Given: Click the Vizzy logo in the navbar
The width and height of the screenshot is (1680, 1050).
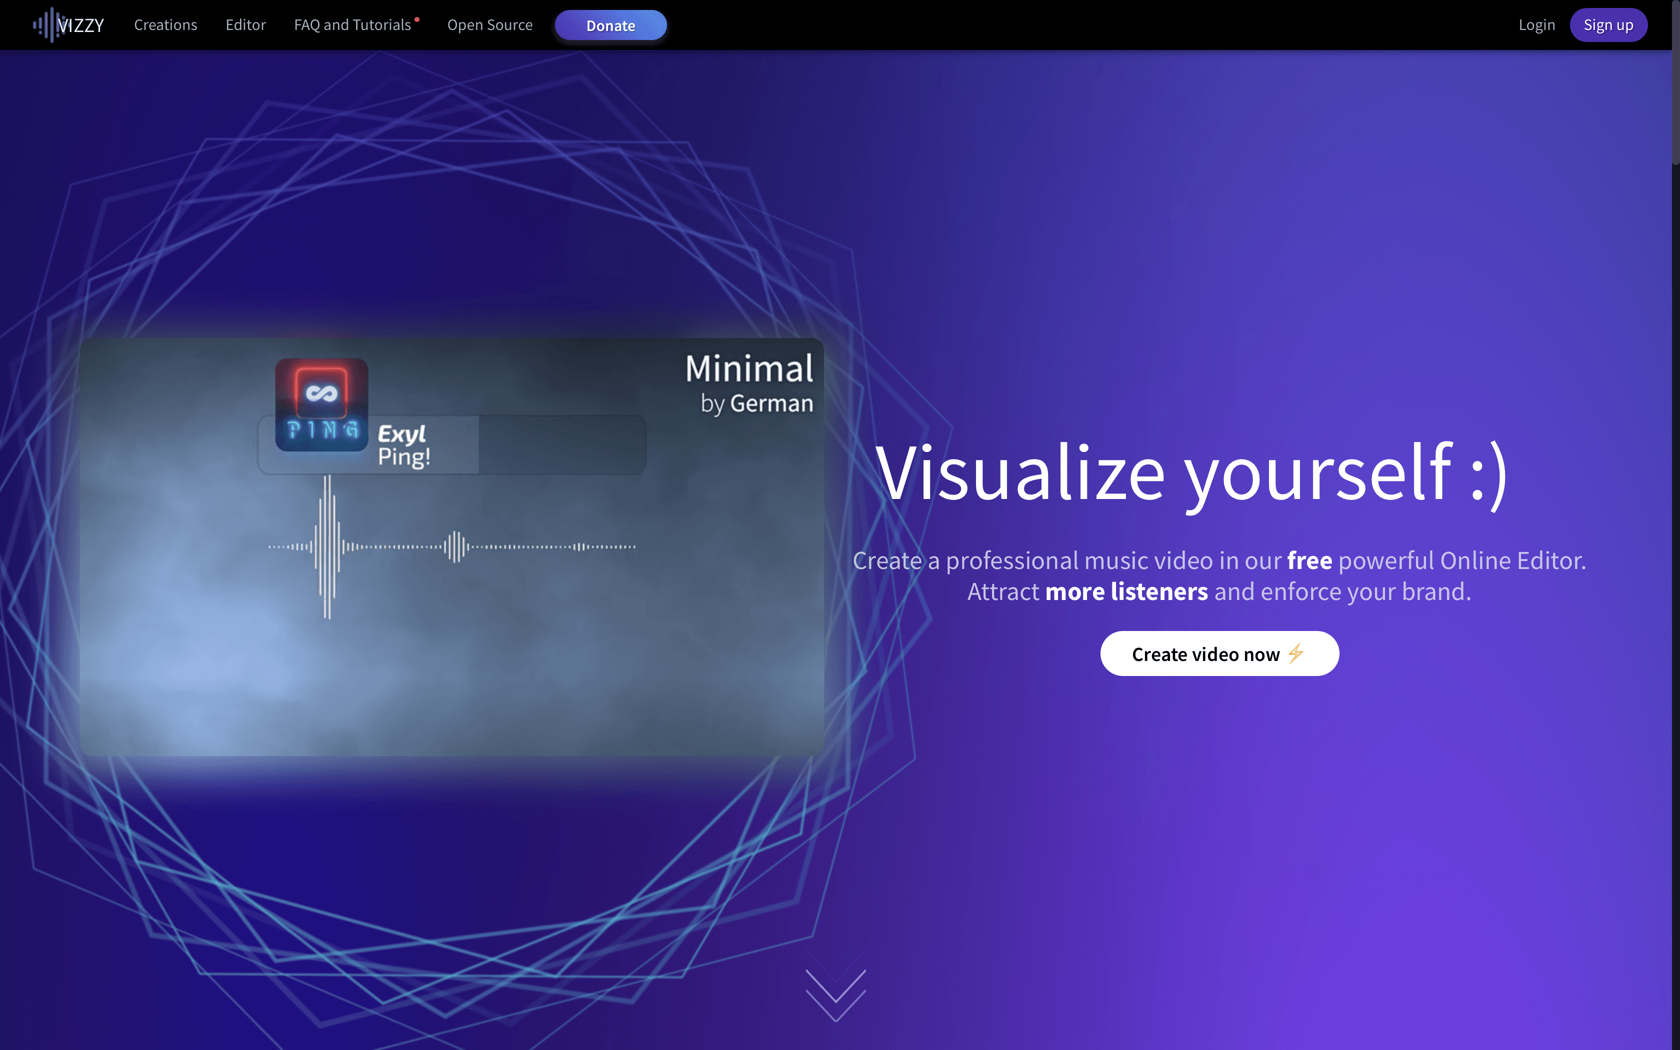Looking at the screenshot, I should [68, 25].
